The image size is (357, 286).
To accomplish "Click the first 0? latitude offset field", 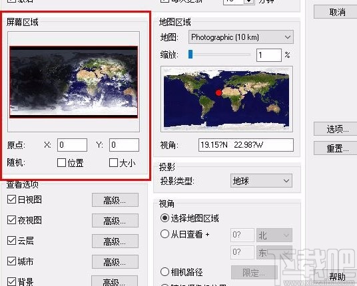I will 242,235.
